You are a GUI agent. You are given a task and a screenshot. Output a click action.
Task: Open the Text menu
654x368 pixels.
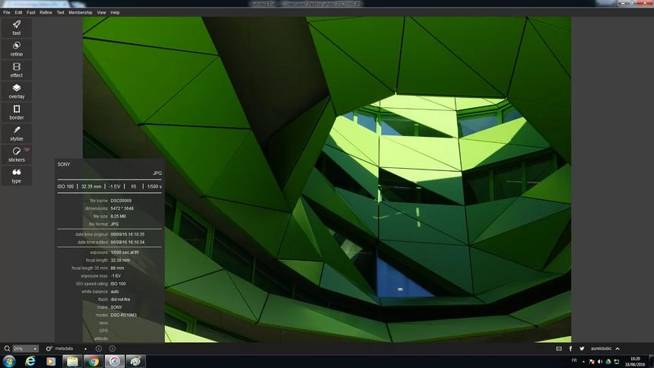(x=61, y=12)
